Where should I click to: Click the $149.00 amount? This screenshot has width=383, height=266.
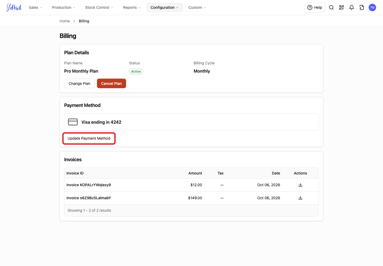pos(195,198)
